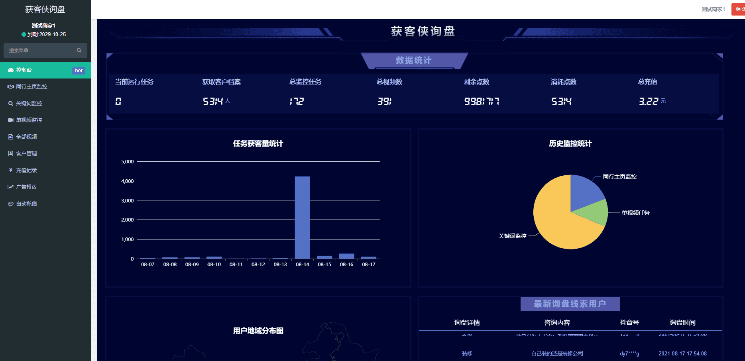Click the hot badge on 控制台
Viewport: 745px width, 361px height.
(78, 70)
